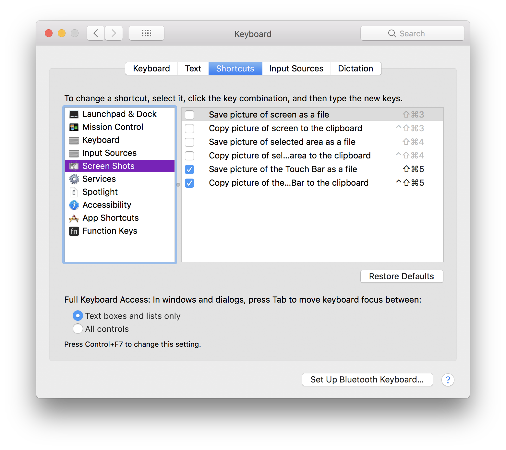Click Restore Defaults button

[402, 276]
